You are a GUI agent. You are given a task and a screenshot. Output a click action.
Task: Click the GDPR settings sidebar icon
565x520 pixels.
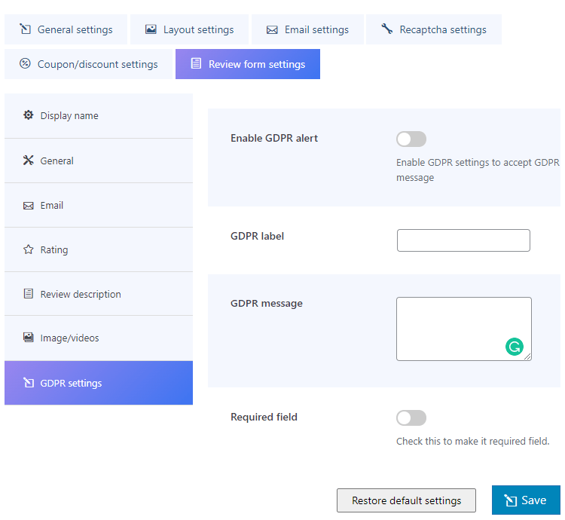tap(28, 382)
